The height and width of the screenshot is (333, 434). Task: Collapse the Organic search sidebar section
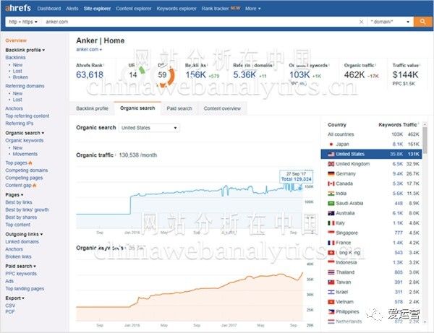point(25,133)
